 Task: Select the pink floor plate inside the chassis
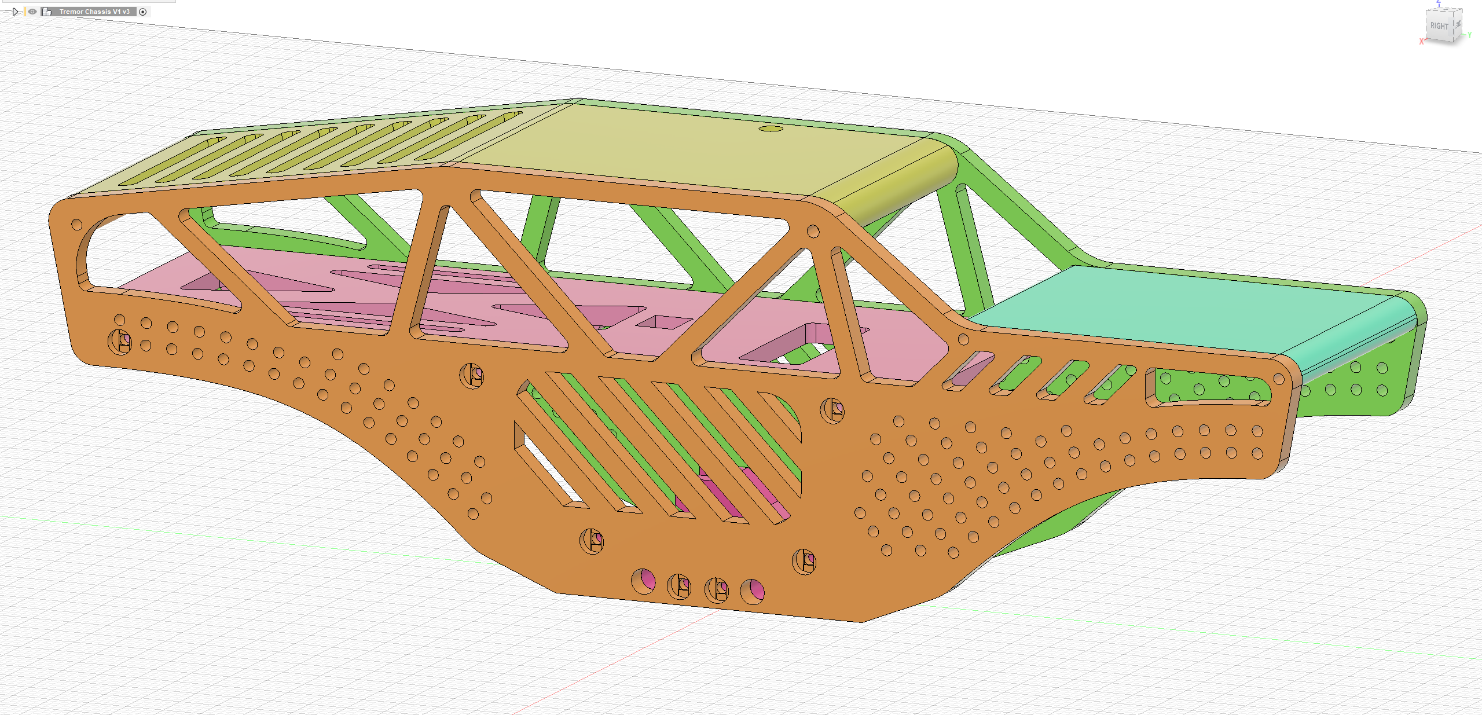click(x=521, y=301)
